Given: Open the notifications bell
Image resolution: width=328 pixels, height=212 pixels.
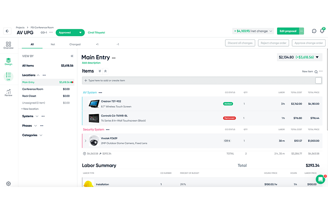Looking at the screenshot, I should [x=322, y=31].
